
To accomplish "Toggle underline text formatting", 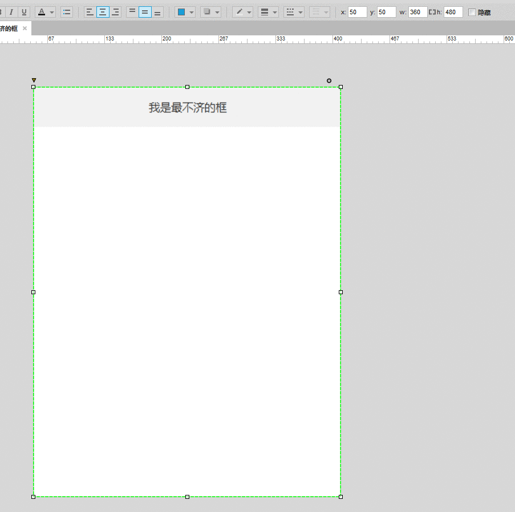I will [24, 12].
